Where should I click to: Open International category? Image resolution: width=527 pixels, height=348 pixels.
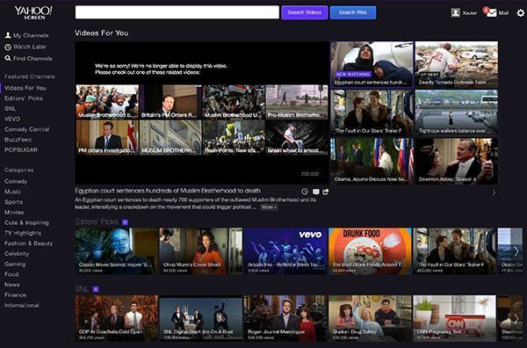click(x=21, y=305)
